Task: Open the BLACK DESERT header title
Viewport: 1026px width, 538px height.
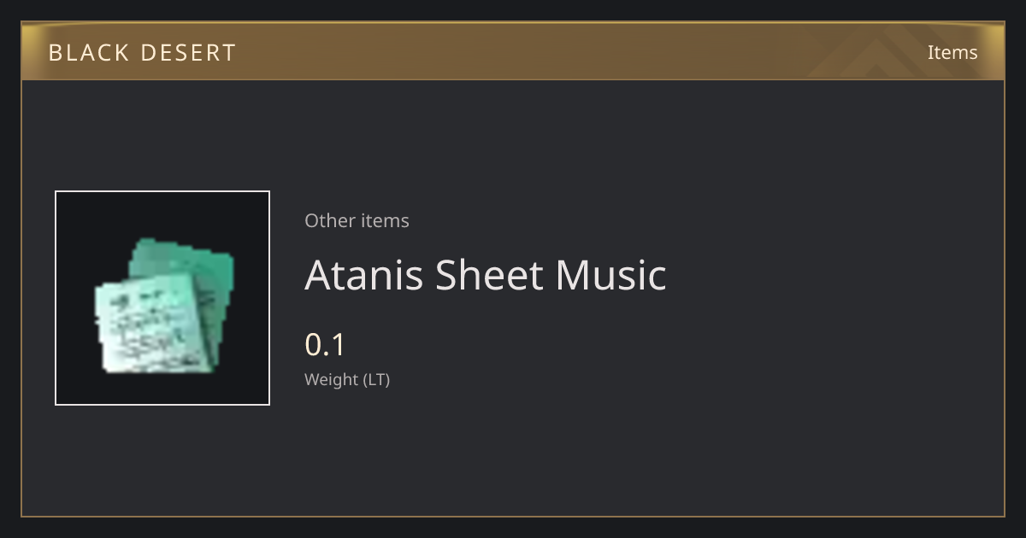Action: coord(142,52)
